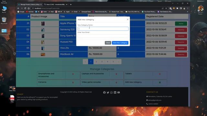Click the Active button for product 01

click(x=181, y=24)
